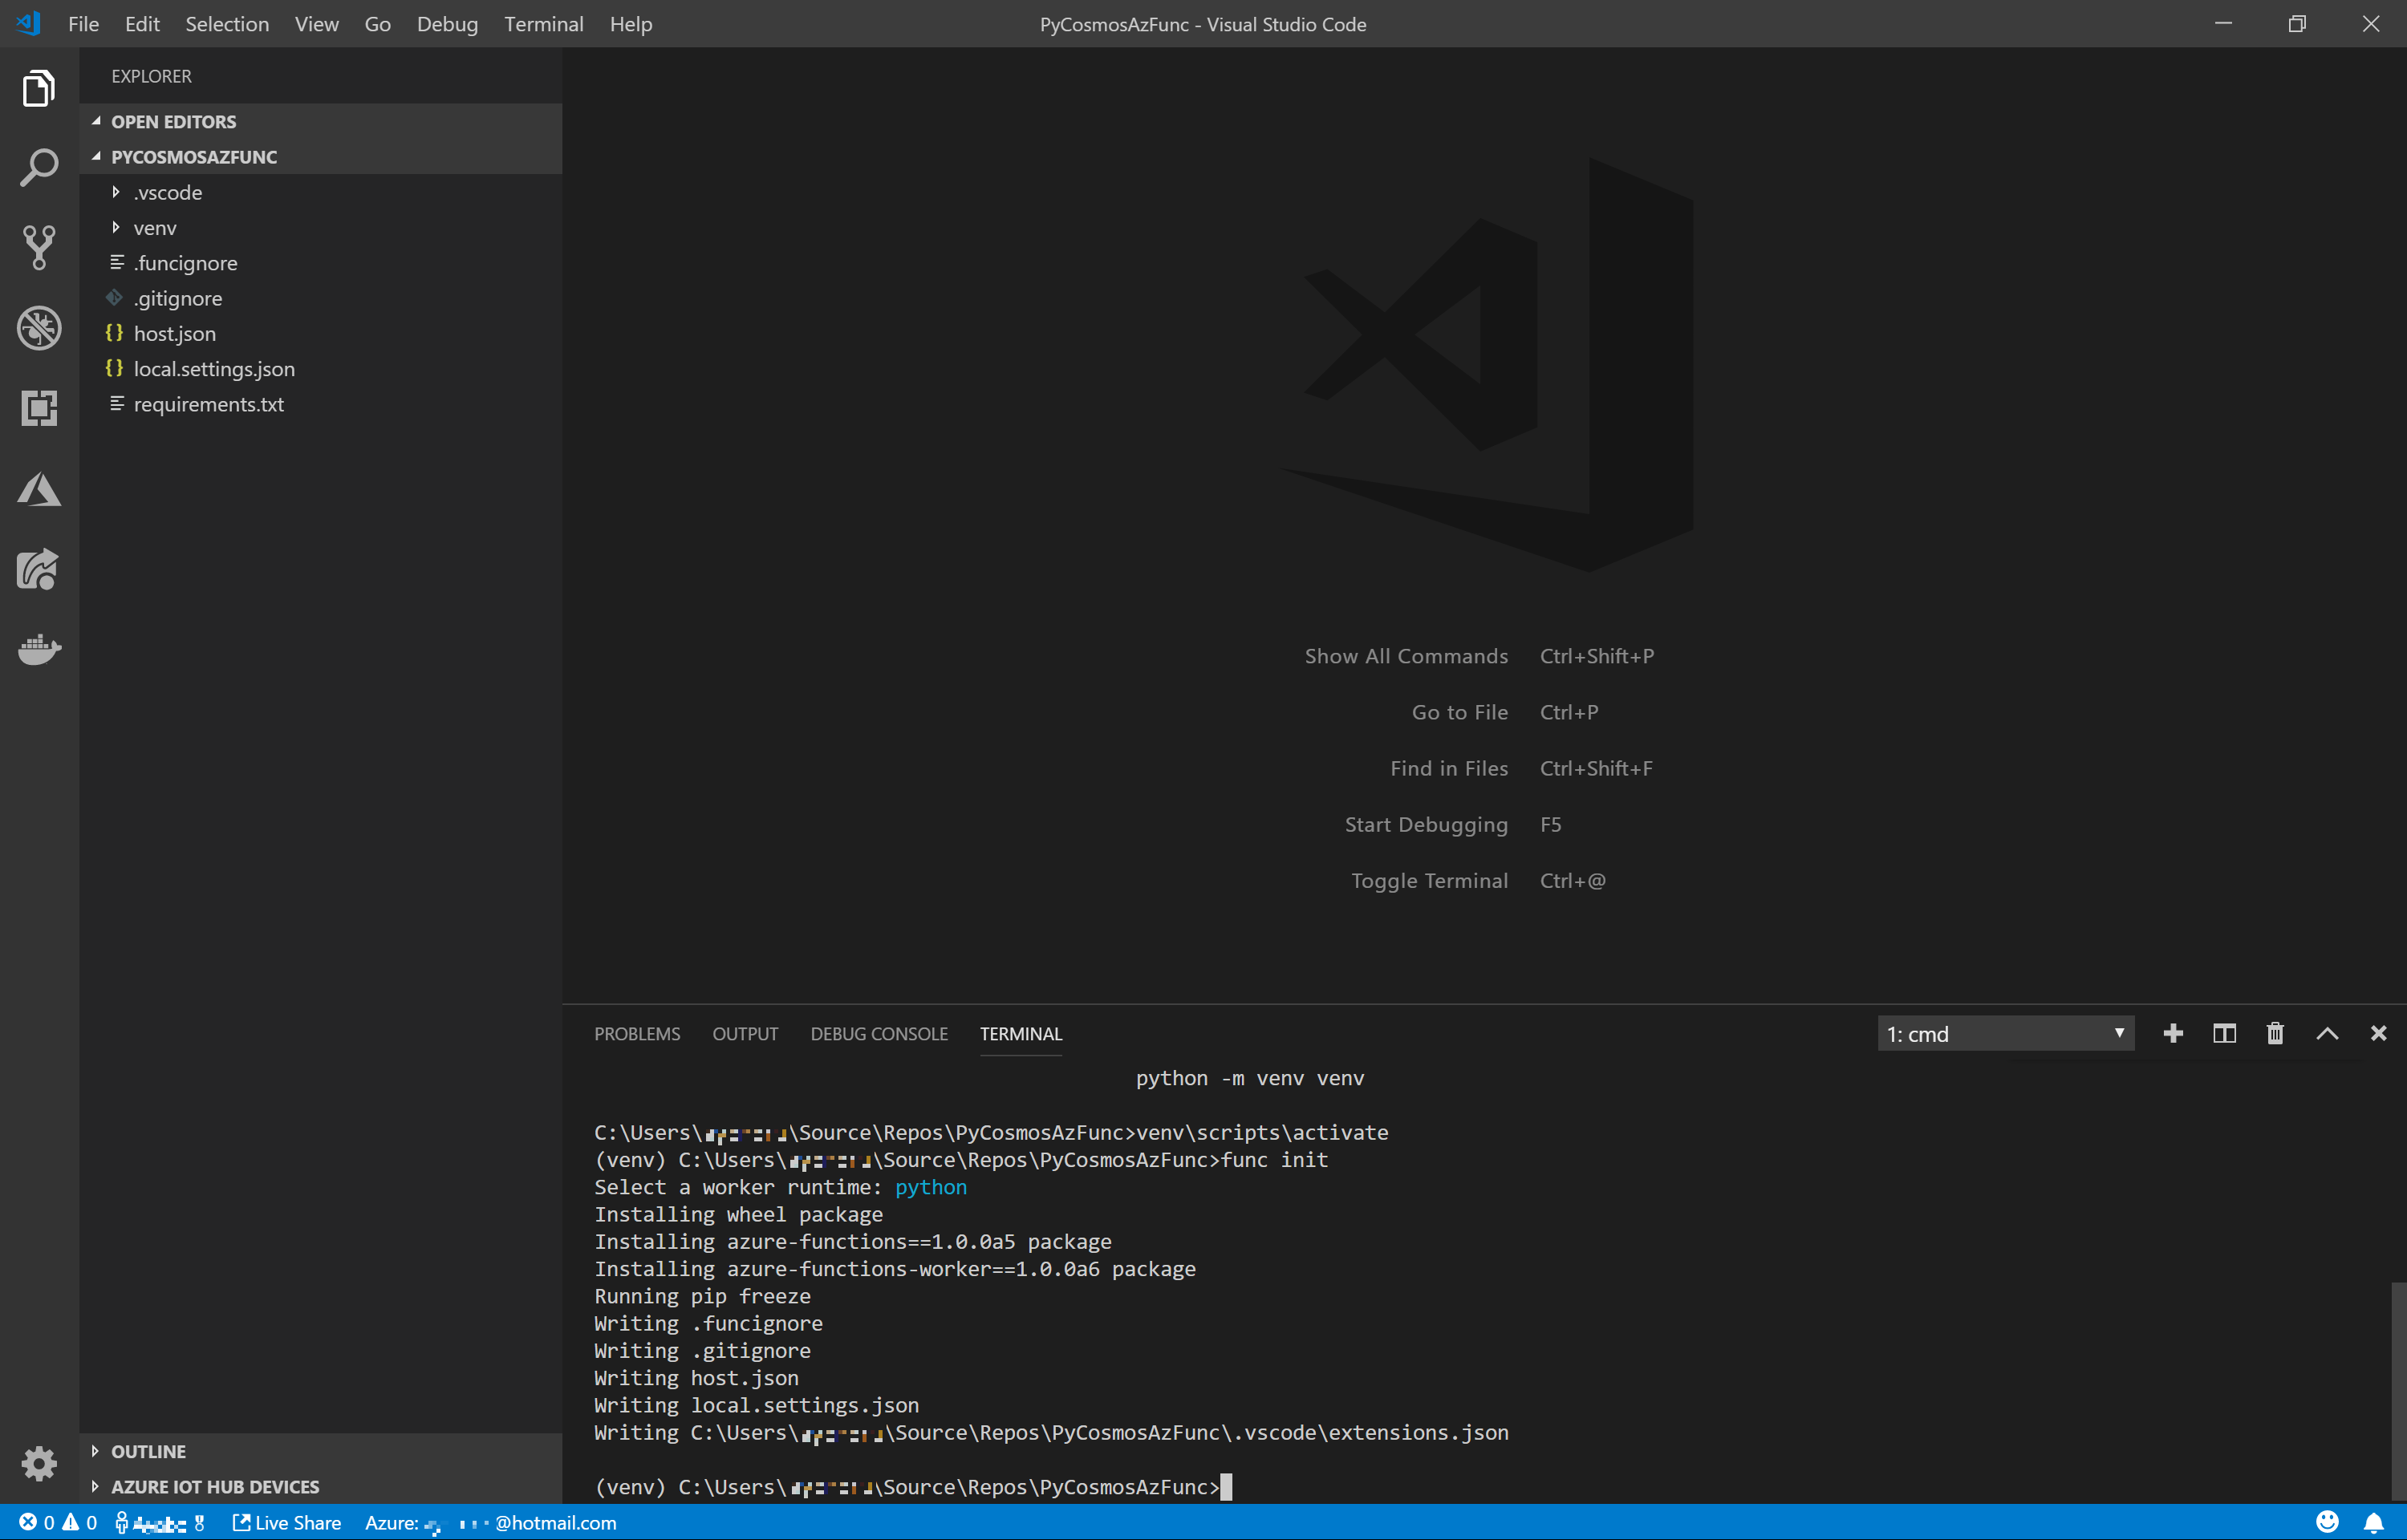Open the Extensions view
Image resolution: width=2407 pixels, height=1540 pixels.
tap(38, 408)
